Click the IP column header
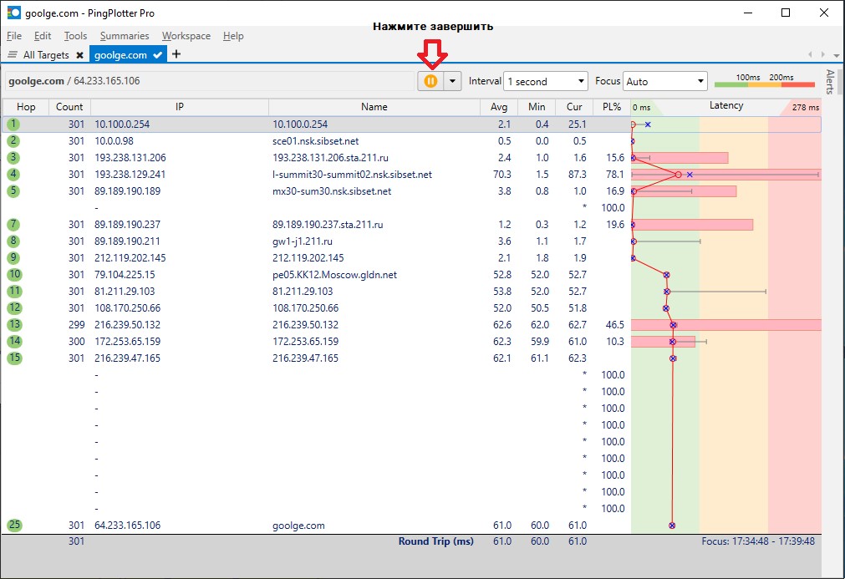 180,107
